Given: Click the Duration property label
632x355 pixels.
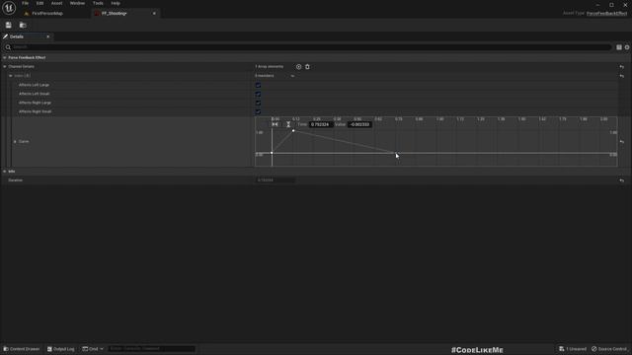Looking at the screenshot, I should pyautogui.click(x=16, y=180).
